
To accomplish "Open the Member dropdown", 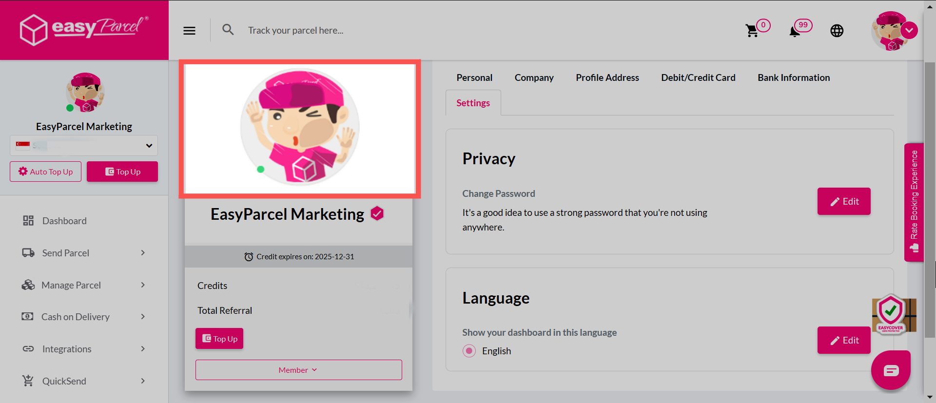I will coord(299,370).
